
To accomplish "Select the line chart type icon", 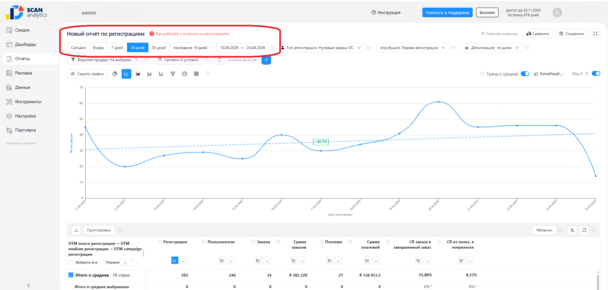I will [x=126, y=74].
